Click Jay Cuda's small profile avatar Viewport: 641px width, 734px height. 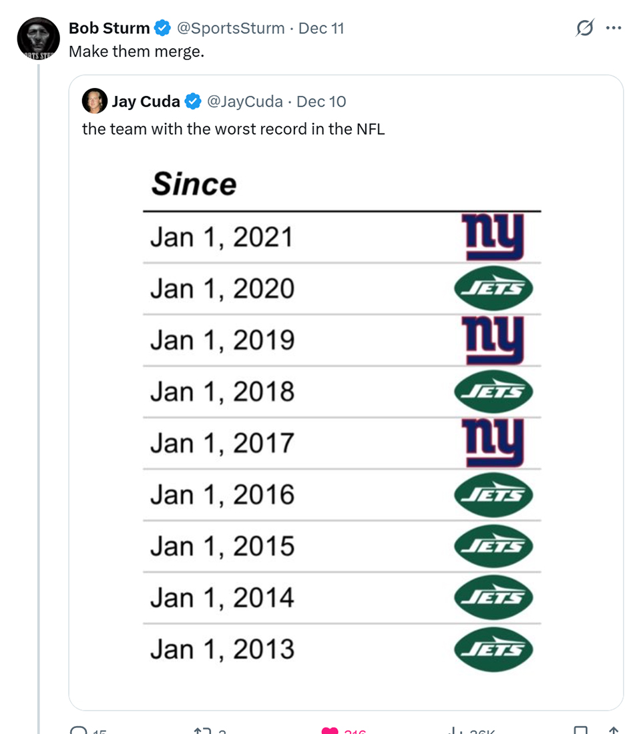click(x=94, y=101)
